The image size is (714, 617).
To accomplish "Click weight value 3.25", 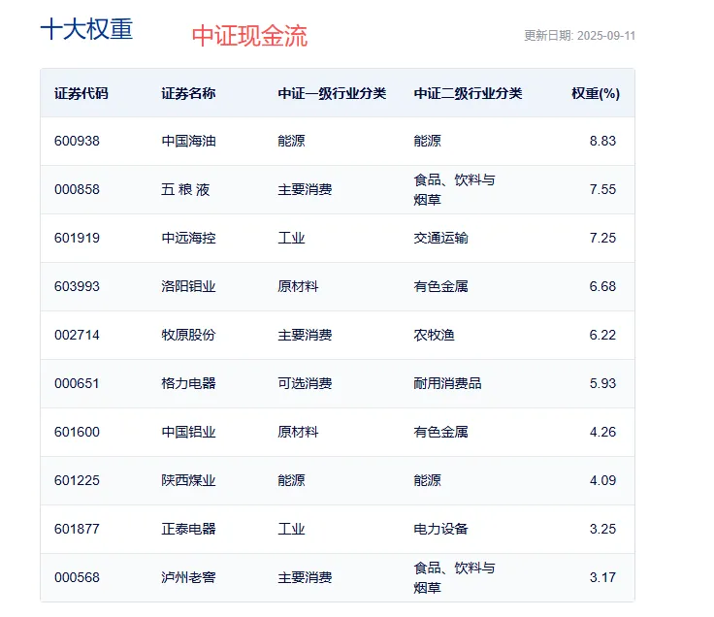I will (602, 529).
